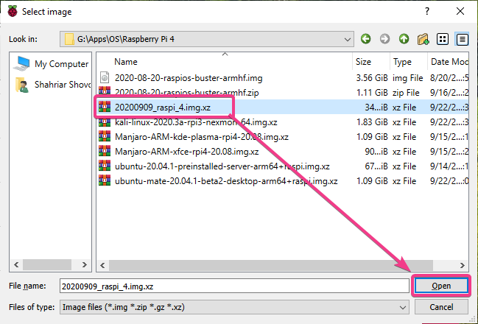Click archive icon of kali-linux-2020.3a image
The width and height of the screenshot is (478, 324).
(x=105, y=122)
